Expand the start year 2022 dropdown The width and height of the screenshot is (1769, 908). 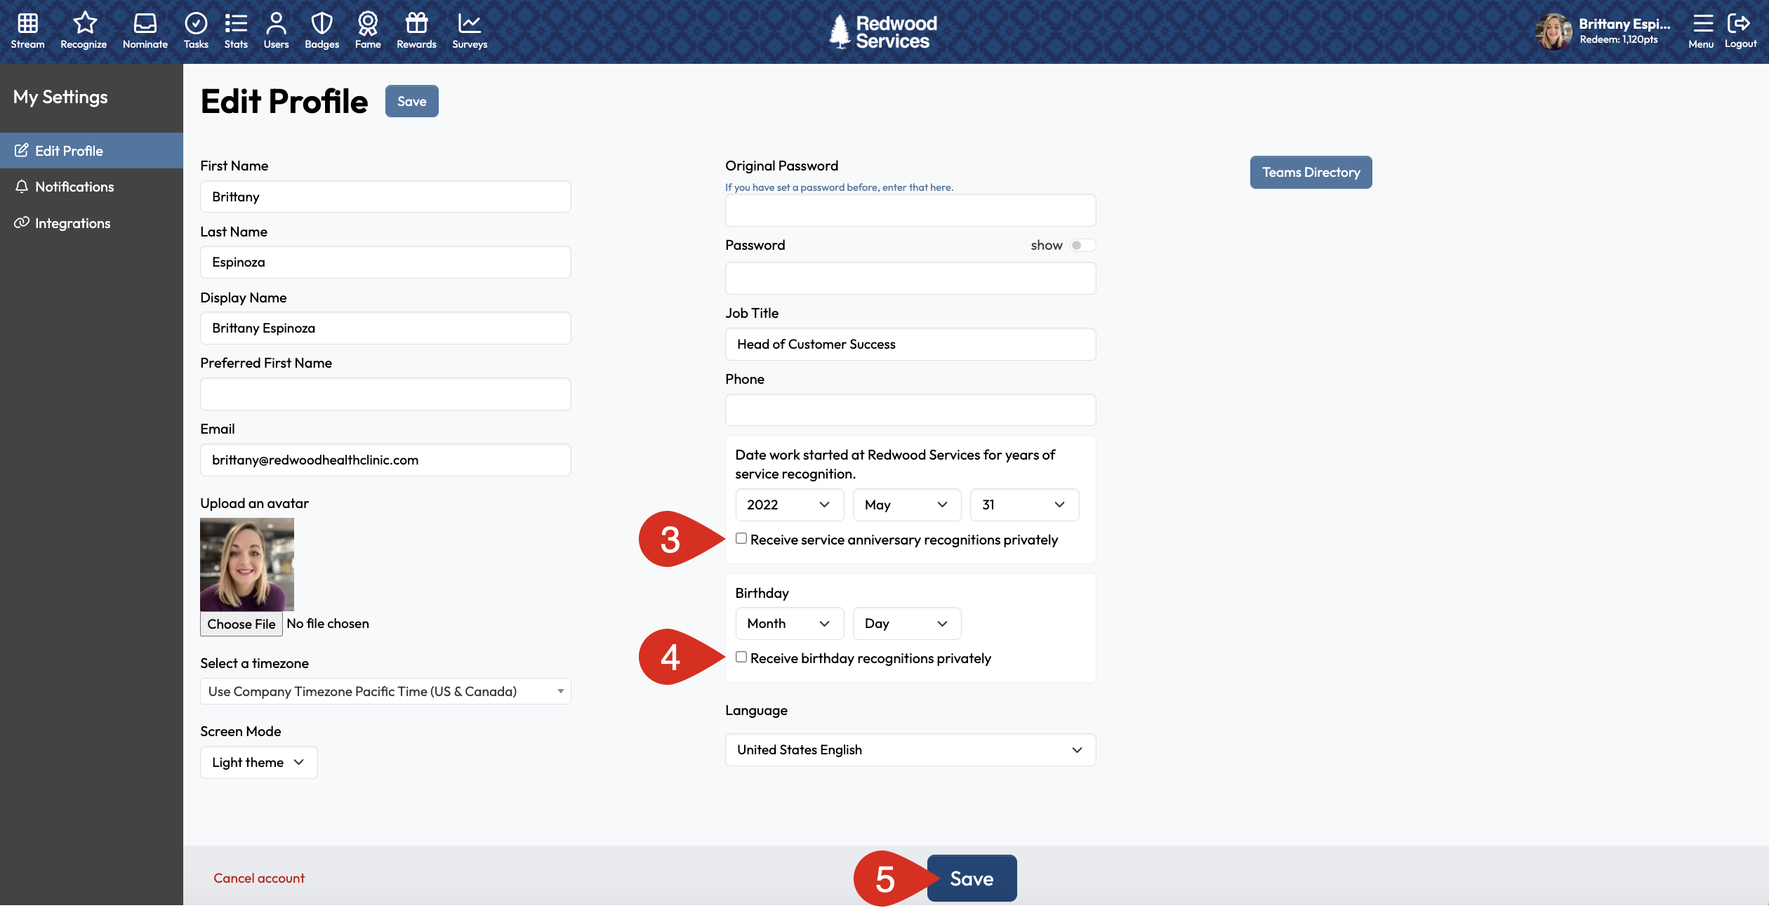(789, 505)
